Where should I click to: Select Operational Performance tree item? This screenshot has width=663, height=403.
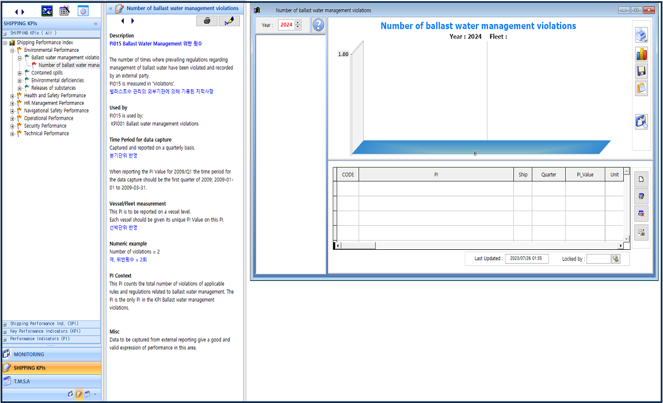tap(48, 119)
